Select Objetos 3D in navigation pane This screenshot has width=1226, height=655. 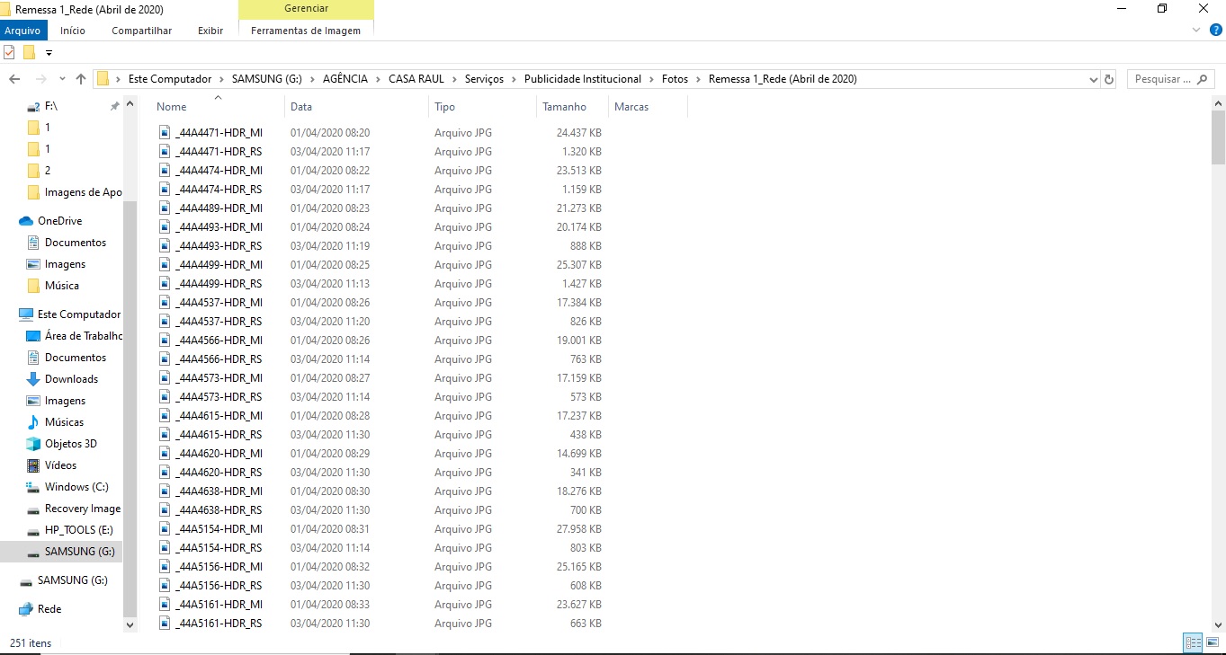[70, 444]
